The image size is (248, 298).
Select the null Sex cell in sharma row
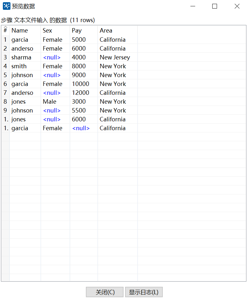pos(55,57)
